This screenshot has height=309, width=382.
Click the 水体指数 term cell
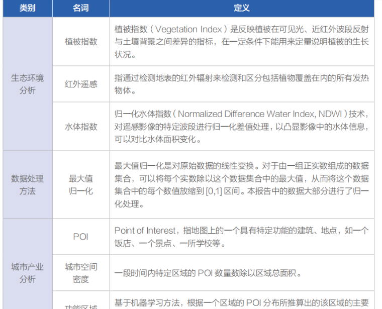(81, 126)
